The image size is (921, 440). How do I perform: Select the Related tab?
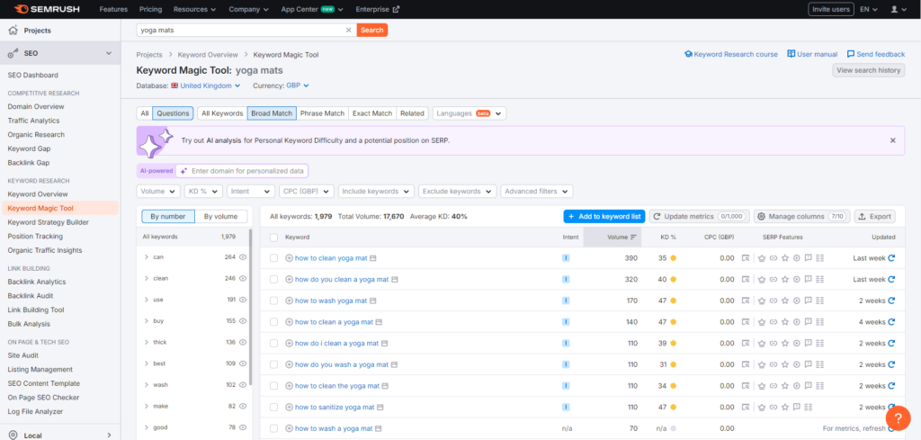412,113
